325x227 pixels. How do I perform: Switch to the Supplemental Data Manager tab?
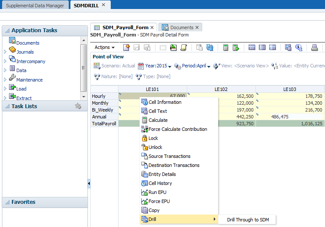(35, 6)
